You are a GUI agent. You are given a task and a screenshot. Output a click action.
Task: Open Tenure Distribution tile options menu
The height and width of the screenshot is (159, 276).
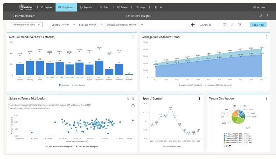point(266,99)
